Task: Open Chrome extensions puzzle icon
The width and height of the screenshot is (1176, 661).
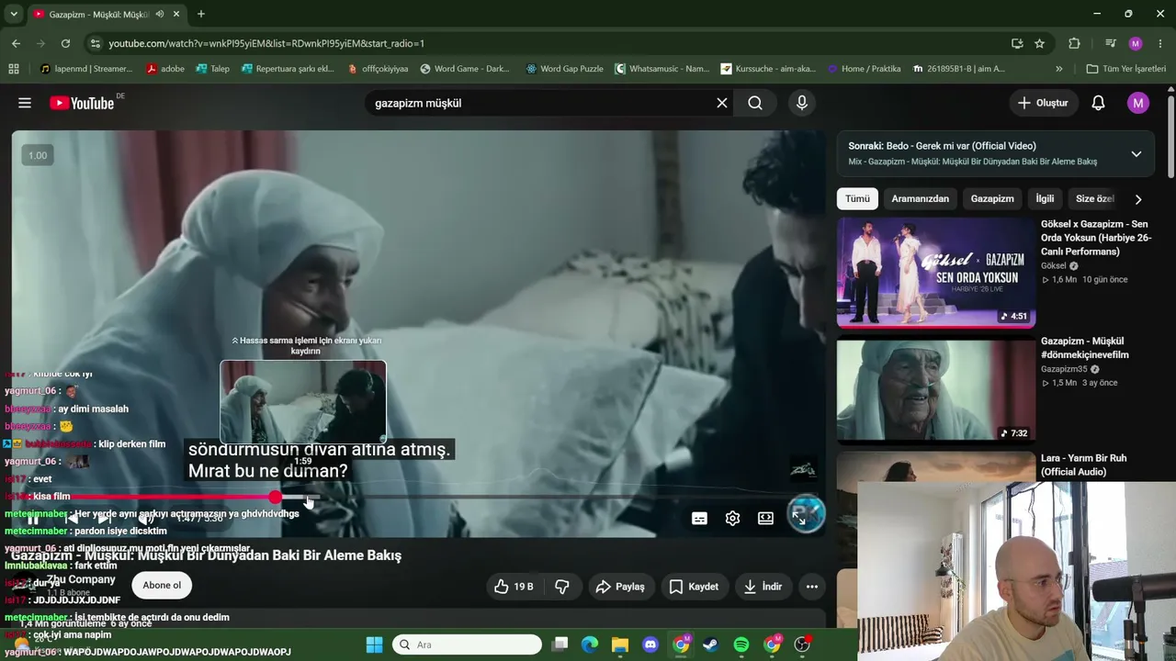Action: [1074, 43]
